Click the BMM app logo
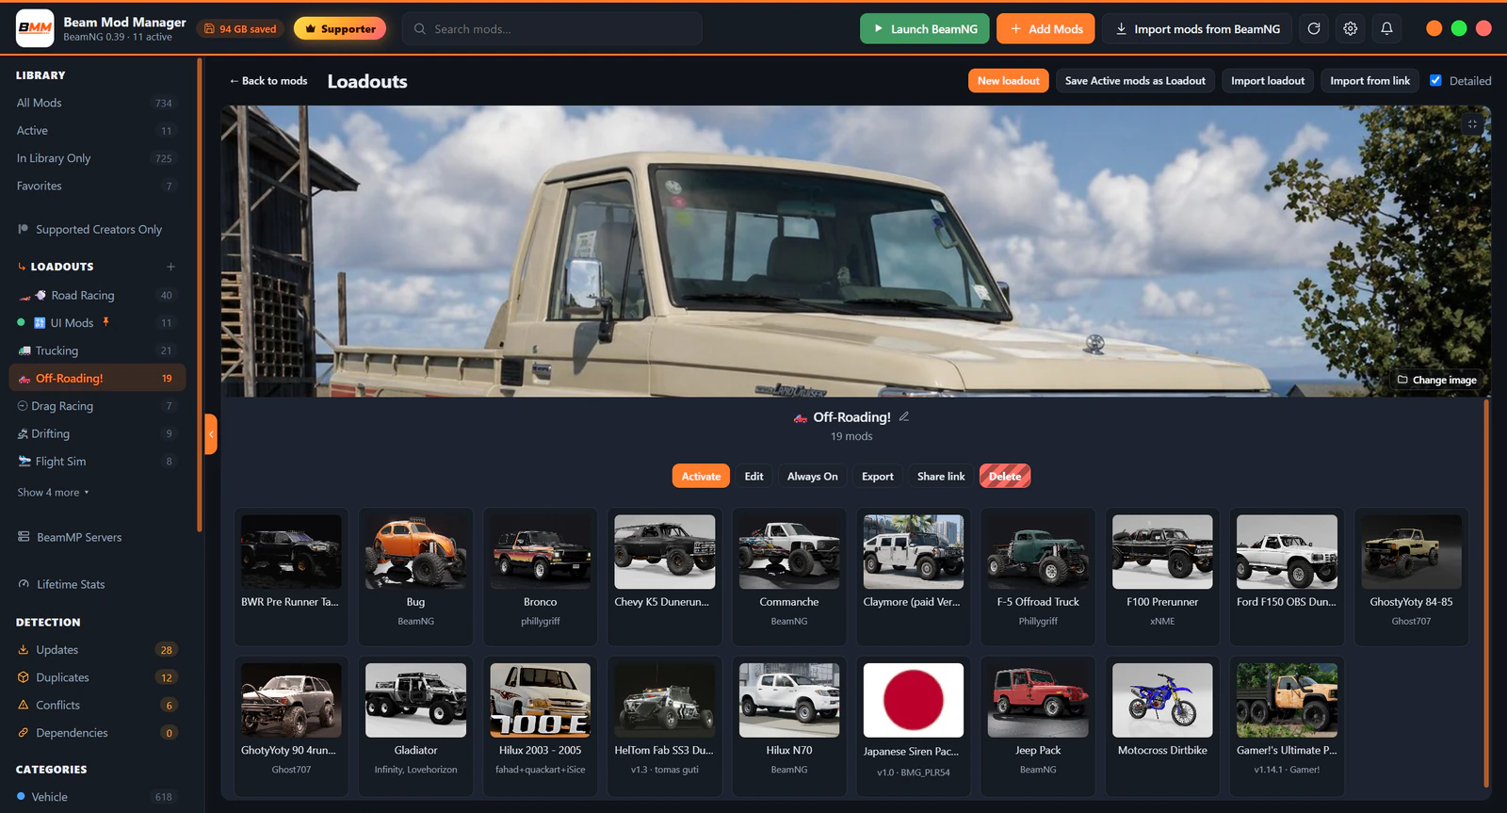This screenshot has width=1507, height=813. (35, 28)
